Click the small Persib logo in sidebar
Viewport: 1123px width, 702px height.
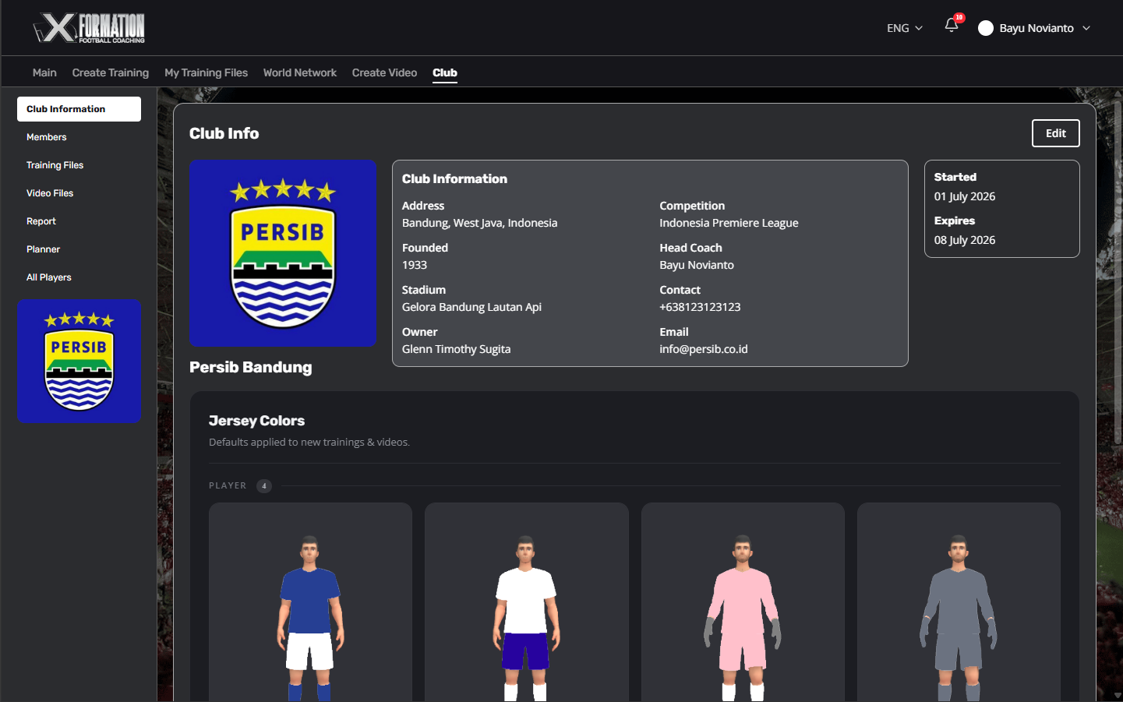79,362
